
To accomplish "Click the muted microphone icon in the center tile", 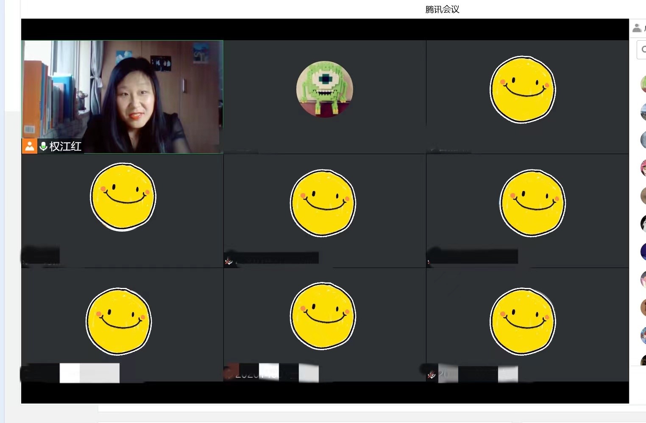I will coord(229,261).
